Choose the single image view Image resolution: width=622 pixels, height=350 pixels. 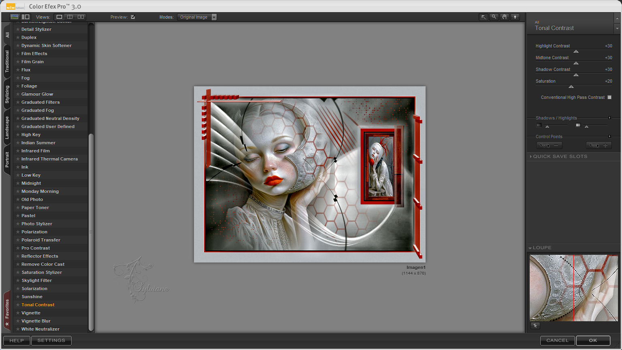[59, 17]
